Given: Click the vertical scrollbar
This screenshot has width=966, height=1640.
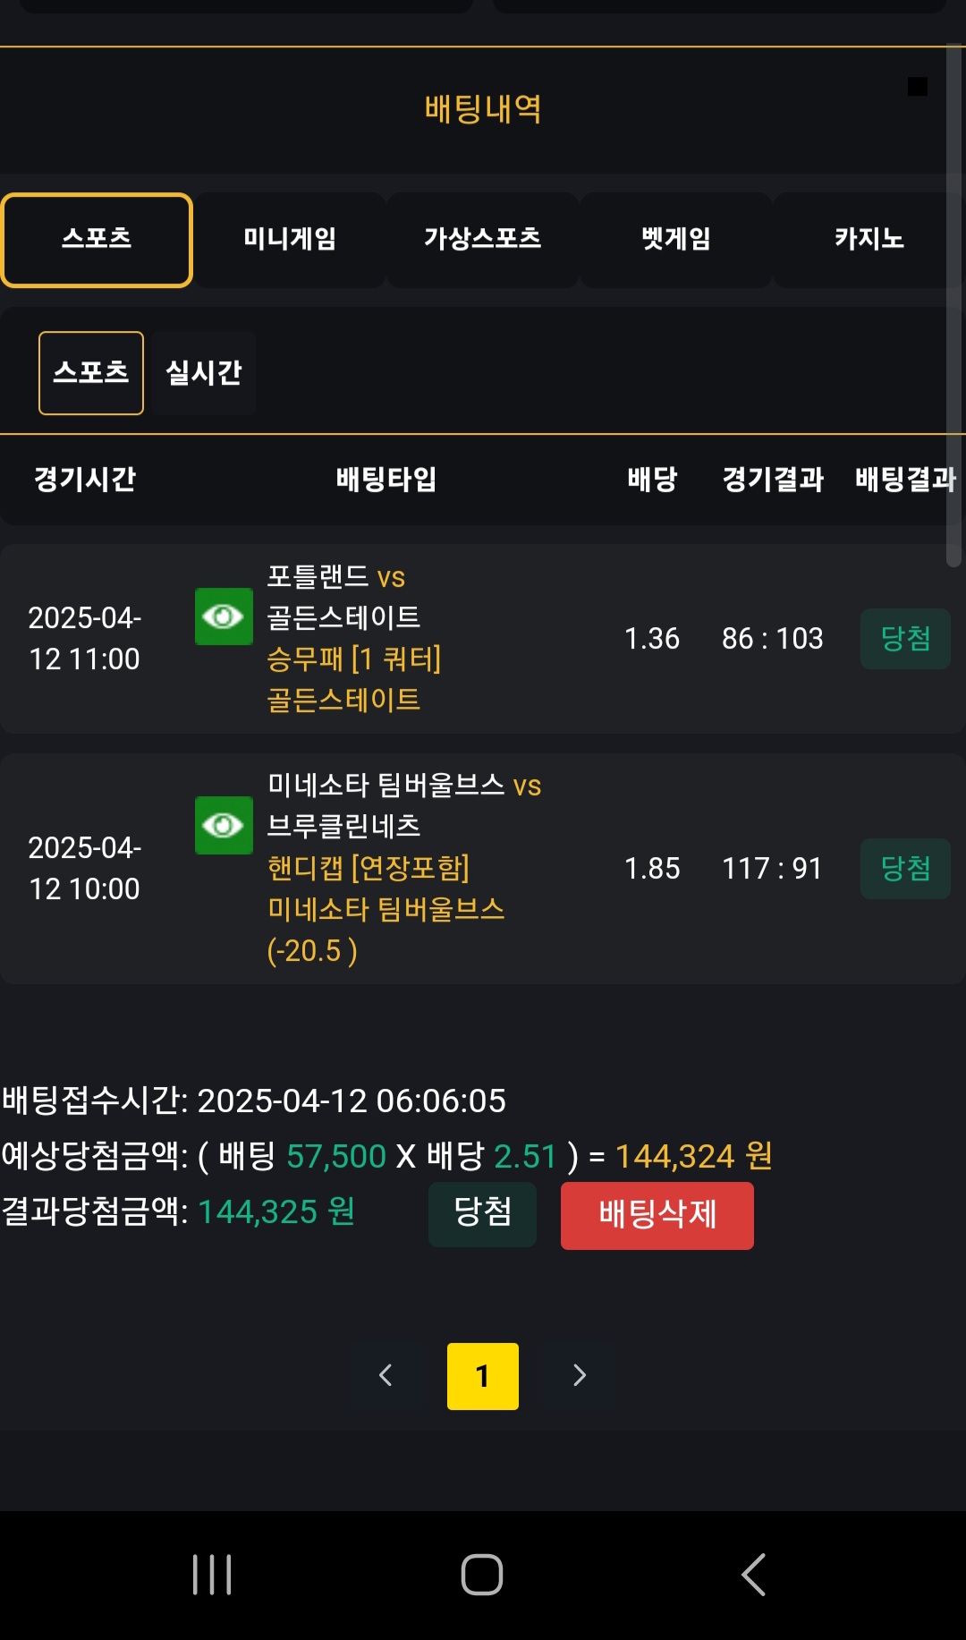Looking at the screenshot, I should [x=954, y=304].
